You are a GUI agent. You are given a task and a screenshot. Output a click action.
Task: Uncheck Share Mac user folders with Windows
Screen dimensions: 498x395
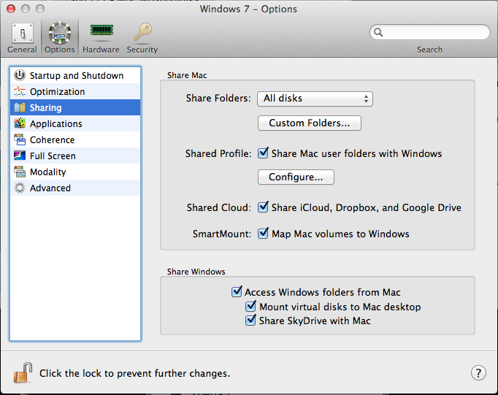click(263, 153)
